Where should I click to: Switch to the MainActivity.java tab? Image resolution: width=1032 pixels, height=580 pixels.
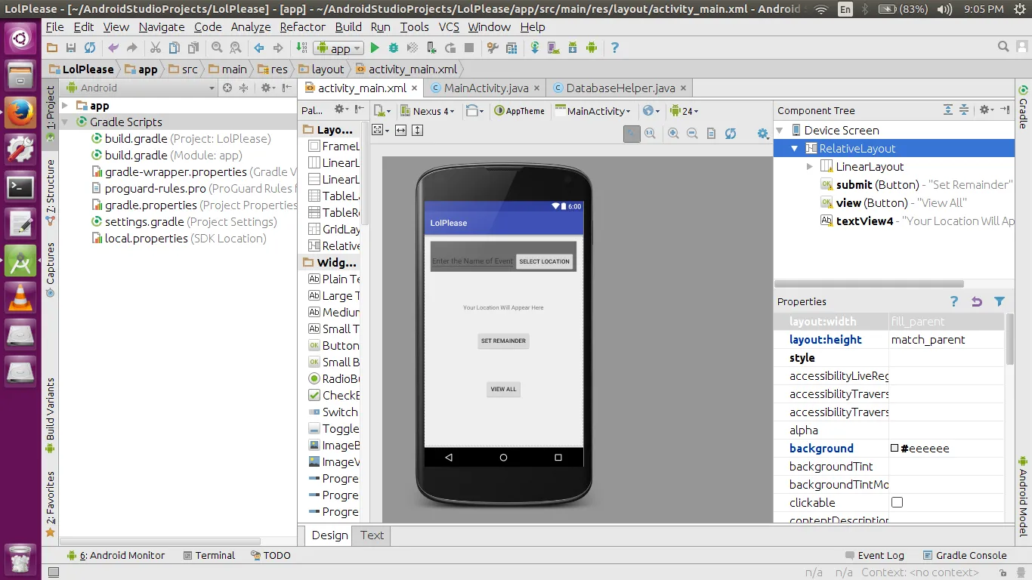[485, 88]
